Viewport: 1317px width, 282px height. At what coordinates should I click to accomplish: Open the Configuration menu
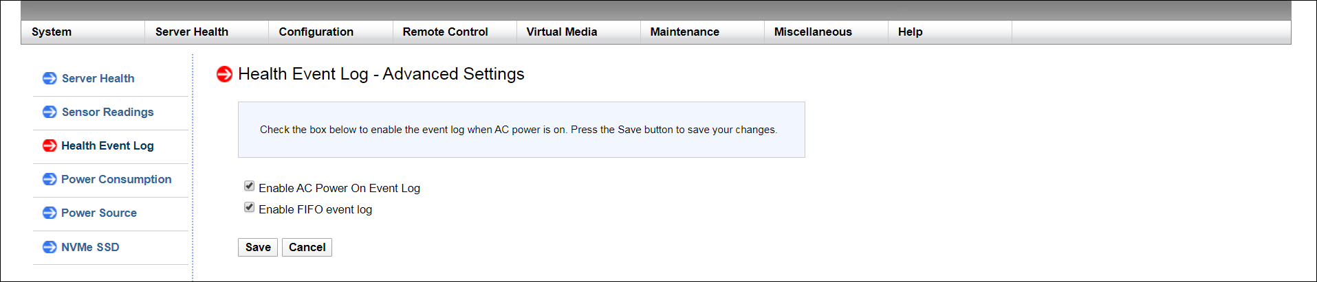[x=316, y=32]
